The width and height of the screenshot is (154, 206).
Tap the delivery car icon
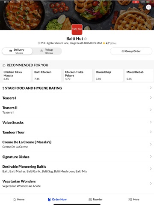[x=11, y=51]
